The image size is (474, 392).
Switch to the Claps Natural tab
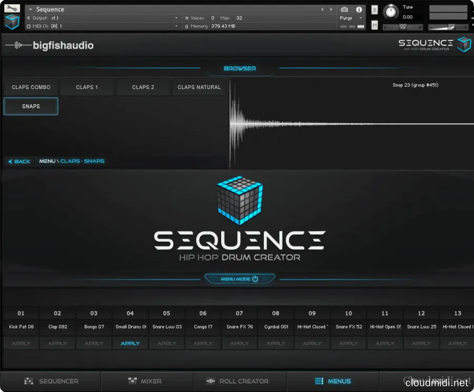pos(199,87)
